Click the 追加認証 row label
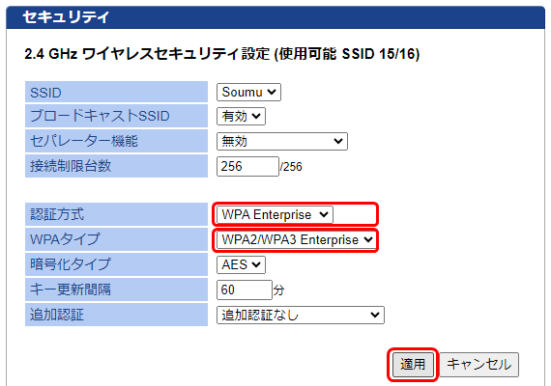This screenshot has height=386, width=551. click(x=116, y=315)
